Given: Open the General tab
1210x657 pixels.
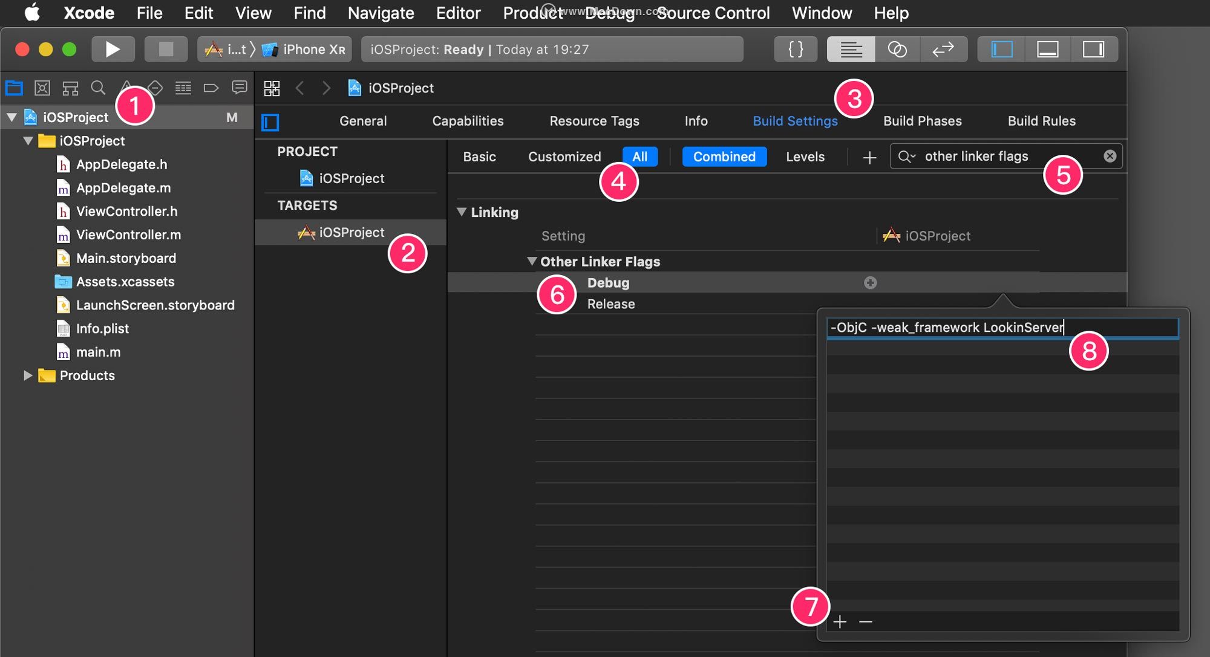Looking at the screenshot, I should 363,121.
